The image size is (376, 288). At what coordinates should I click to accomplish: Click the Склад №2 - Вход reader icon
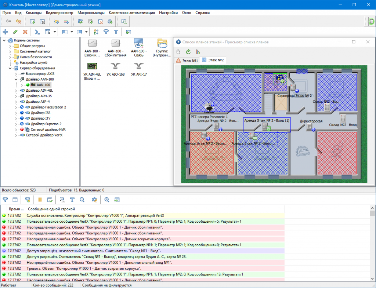pos(343,119)
